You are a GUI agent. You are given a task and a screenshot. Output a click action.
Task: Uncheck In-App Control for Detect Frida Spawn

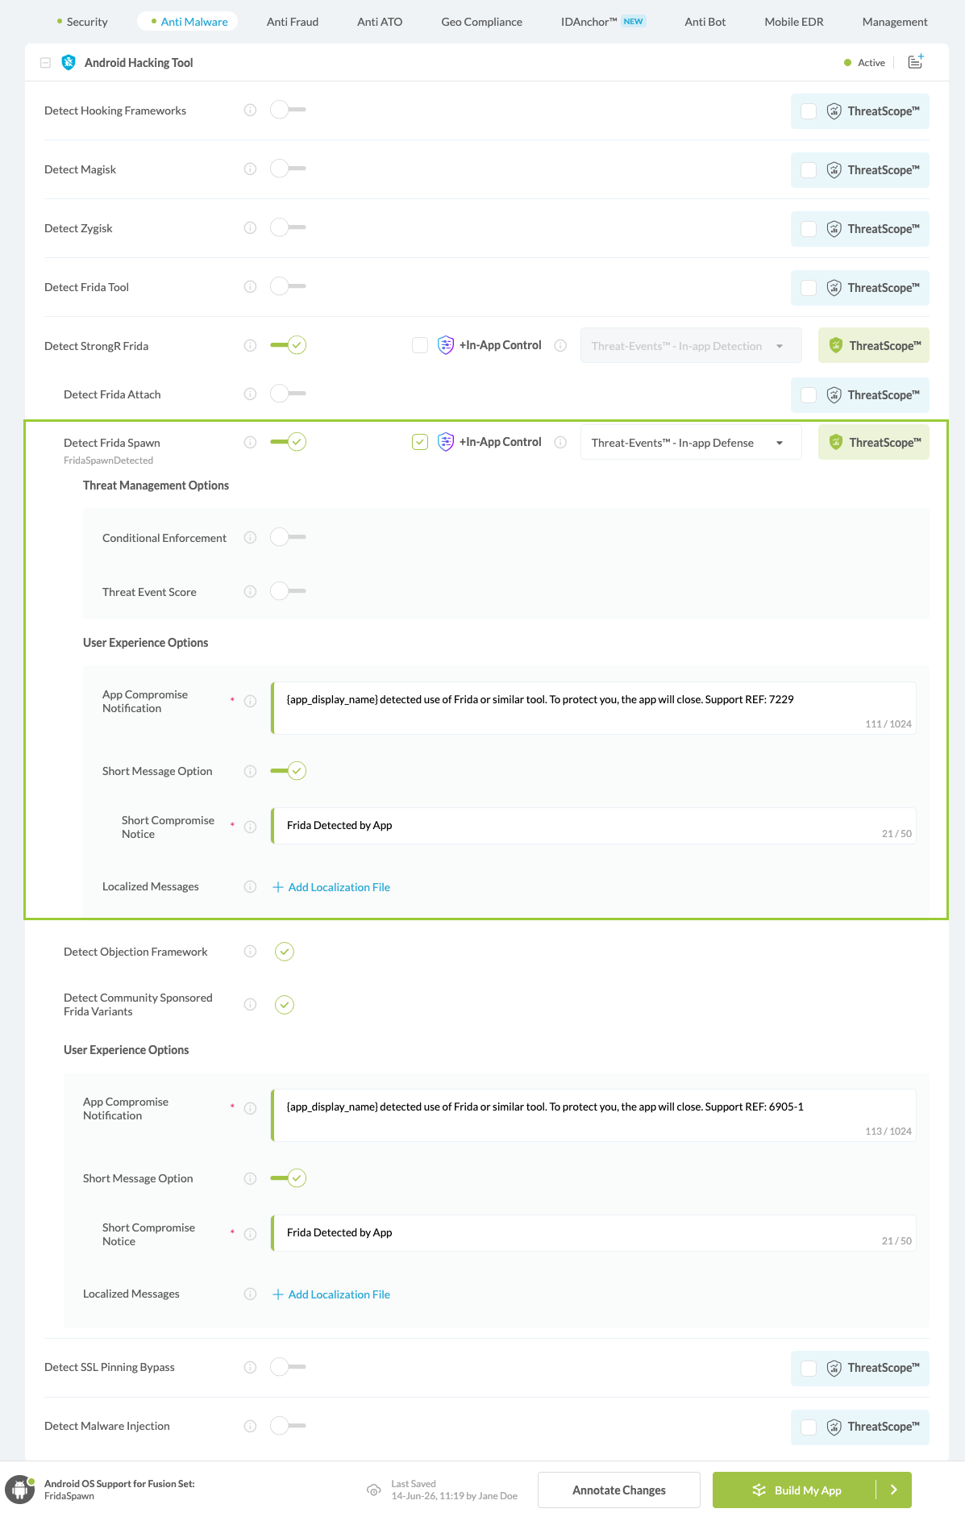420,442
